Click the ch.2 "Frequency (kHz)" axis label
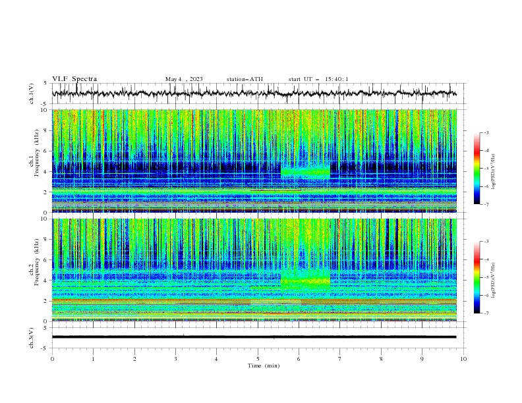Viewport: 522px width, 403px height. pyautogui.click(x=37, y=261)
